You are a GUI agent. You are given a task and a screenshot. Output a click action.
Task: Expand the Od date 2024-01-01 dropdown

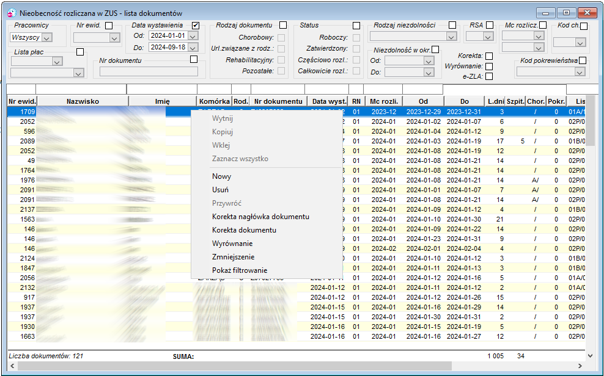coord(193,36)
